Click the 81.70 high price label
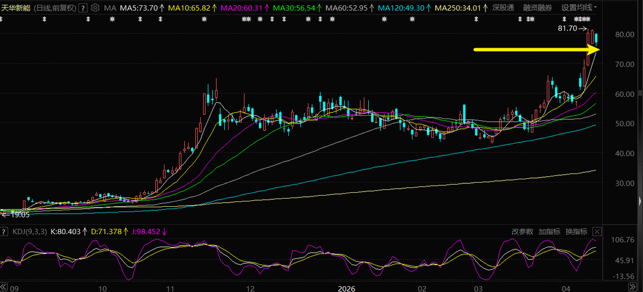The image size is (643, 292). 568,28
